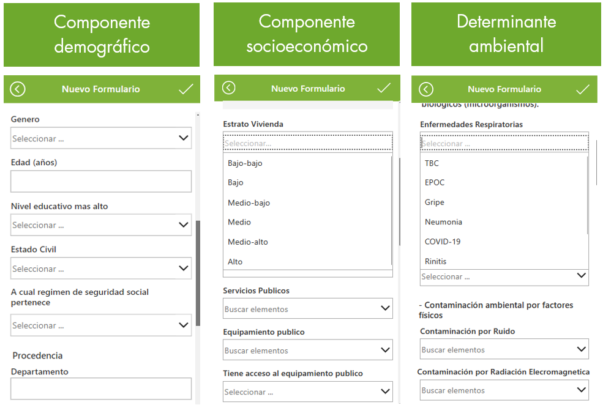Image resolution: width=603 pixels, height=405 pixels.
Task: Open Estado Civil dropdown
Action: 101,269
